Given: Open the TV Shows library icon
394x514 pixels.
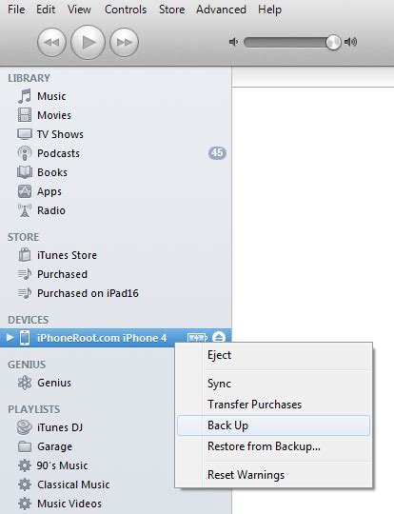Looking at the screenshot, I should 25,134.
